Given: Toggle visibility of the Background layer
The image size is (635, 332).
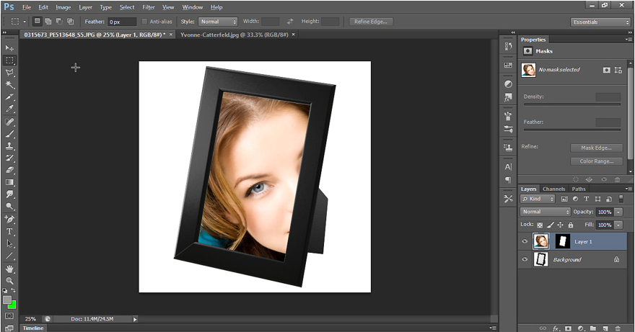Looking at the screenshot, I should point(525,260).
